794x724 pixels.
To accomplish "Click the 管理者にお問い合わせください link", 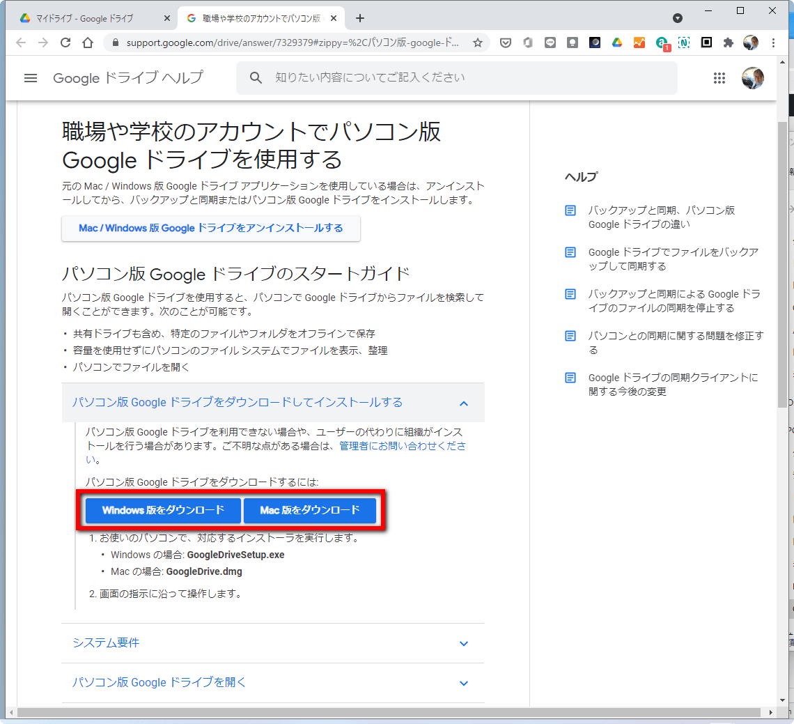I will 403,447.
